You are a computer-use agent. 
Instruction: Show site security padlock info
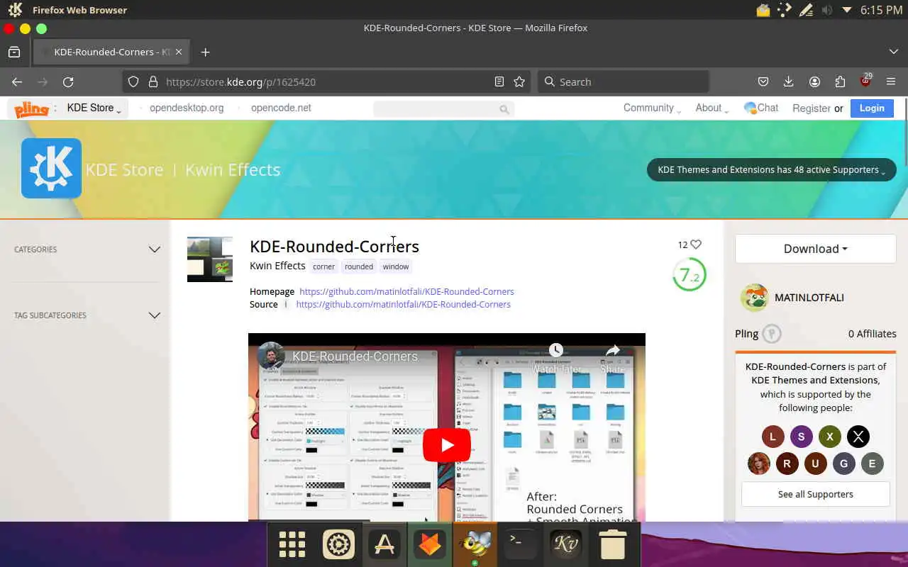[x=153, y=82]
